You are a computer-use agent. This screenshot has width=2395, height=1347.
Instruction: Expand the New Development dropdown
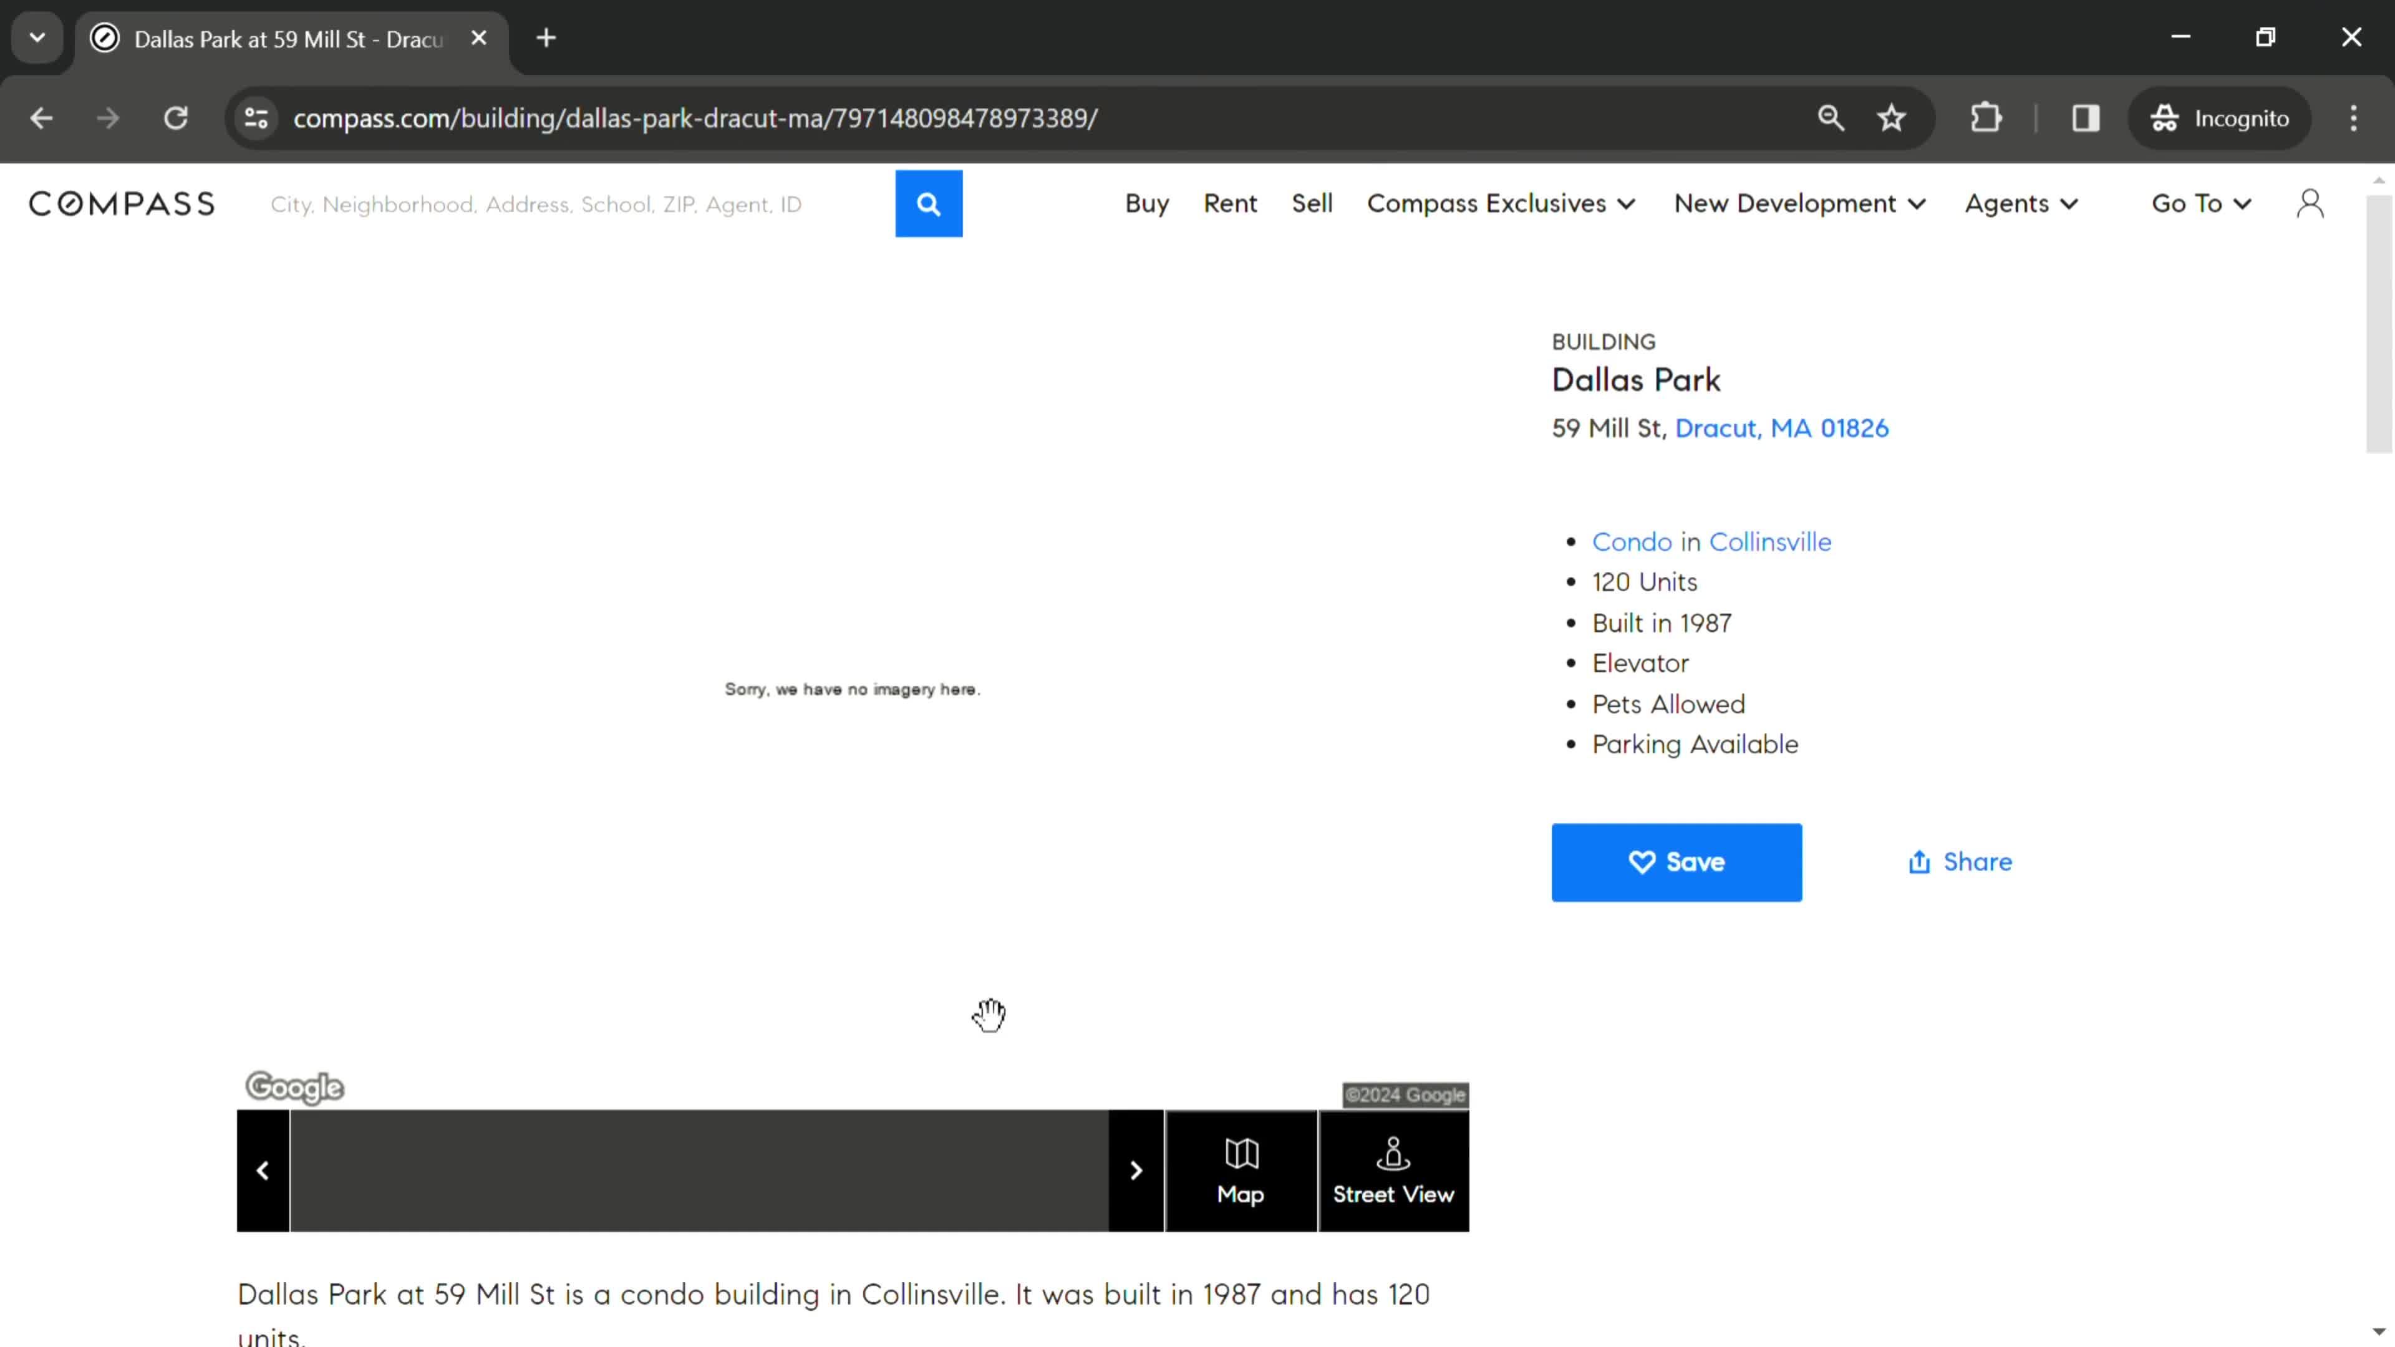[x=1800, y=203]
